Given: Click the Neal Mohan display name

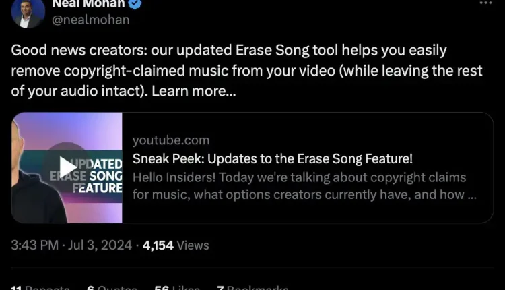Looking at the screenshot, I should (x=88, y=4).
